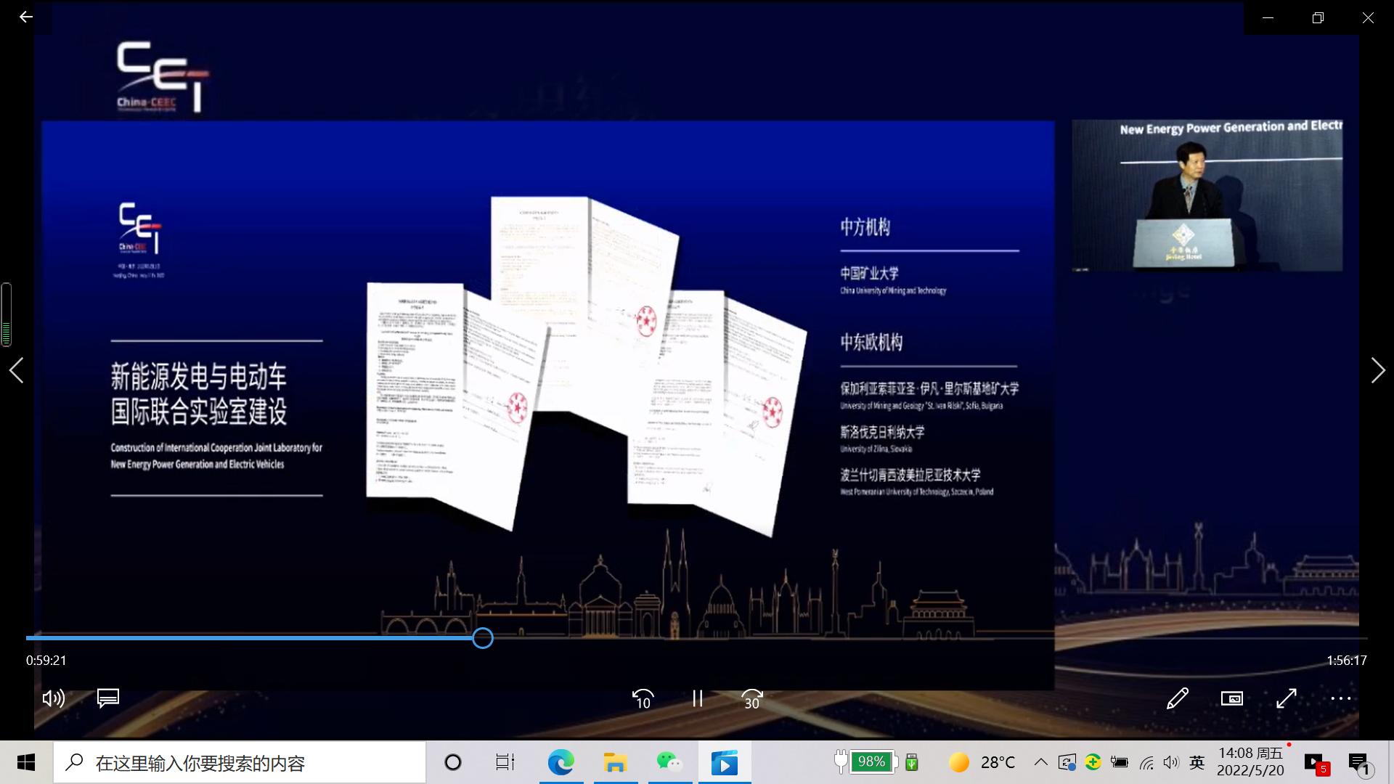Mute the video volume
The image size is (1394, 784).
(54, 698)
